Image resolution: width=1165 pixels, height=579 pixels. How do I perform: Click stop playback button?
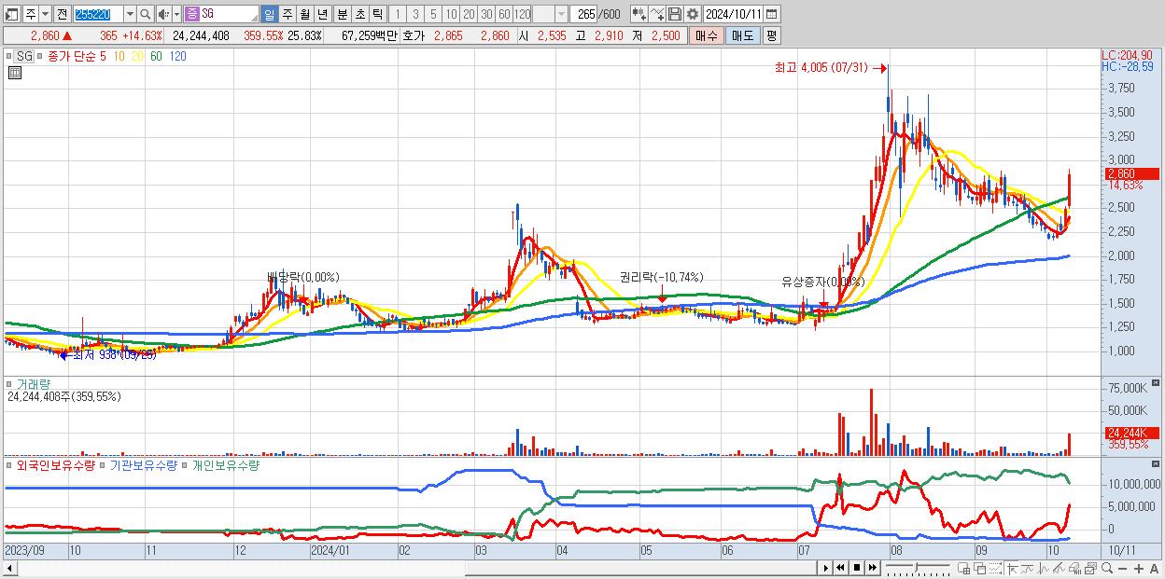pyautogui.click(x=857, y=568)
